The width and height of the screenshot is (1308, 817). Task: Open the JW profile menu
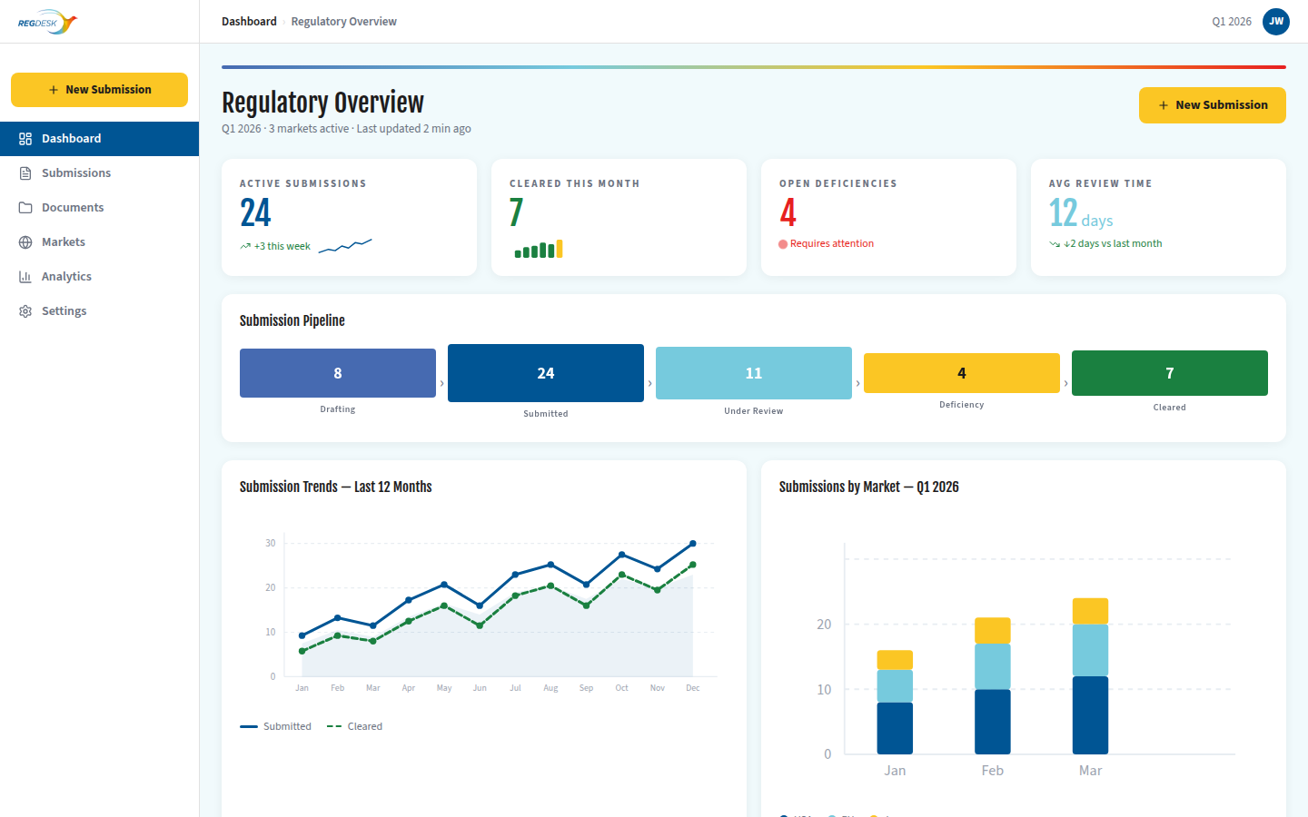pos(1275,21)
